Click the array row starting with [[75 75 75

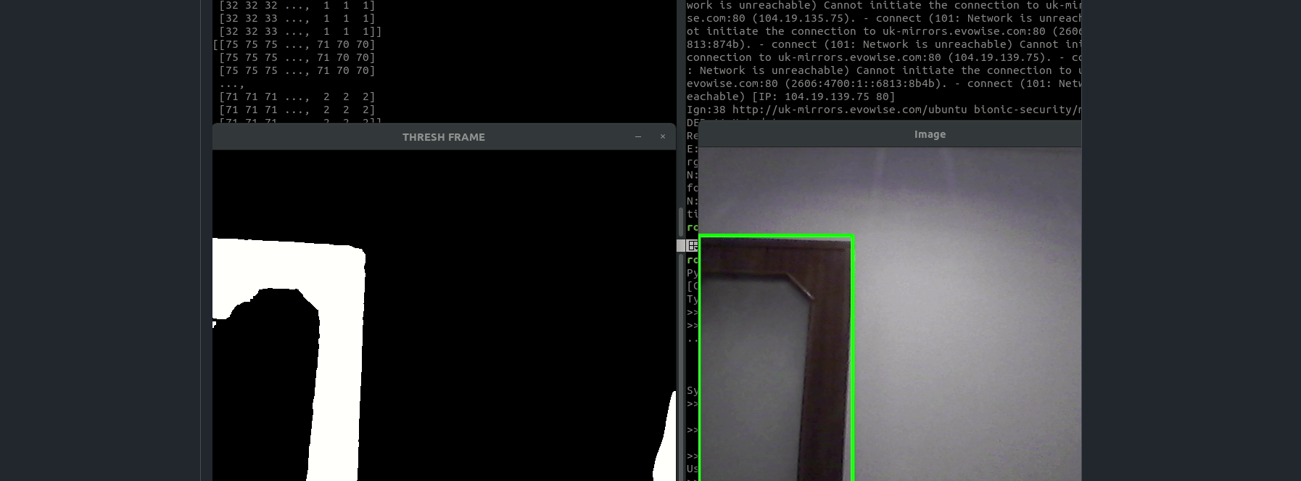click(x=294, y=44)
